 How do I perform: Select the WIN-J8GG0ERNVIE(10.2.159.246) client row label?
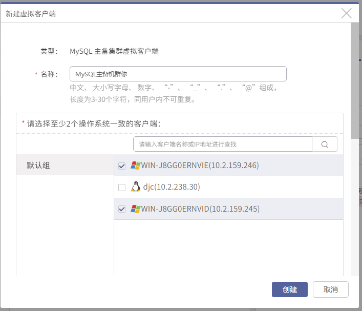click(x=200, y=165)
